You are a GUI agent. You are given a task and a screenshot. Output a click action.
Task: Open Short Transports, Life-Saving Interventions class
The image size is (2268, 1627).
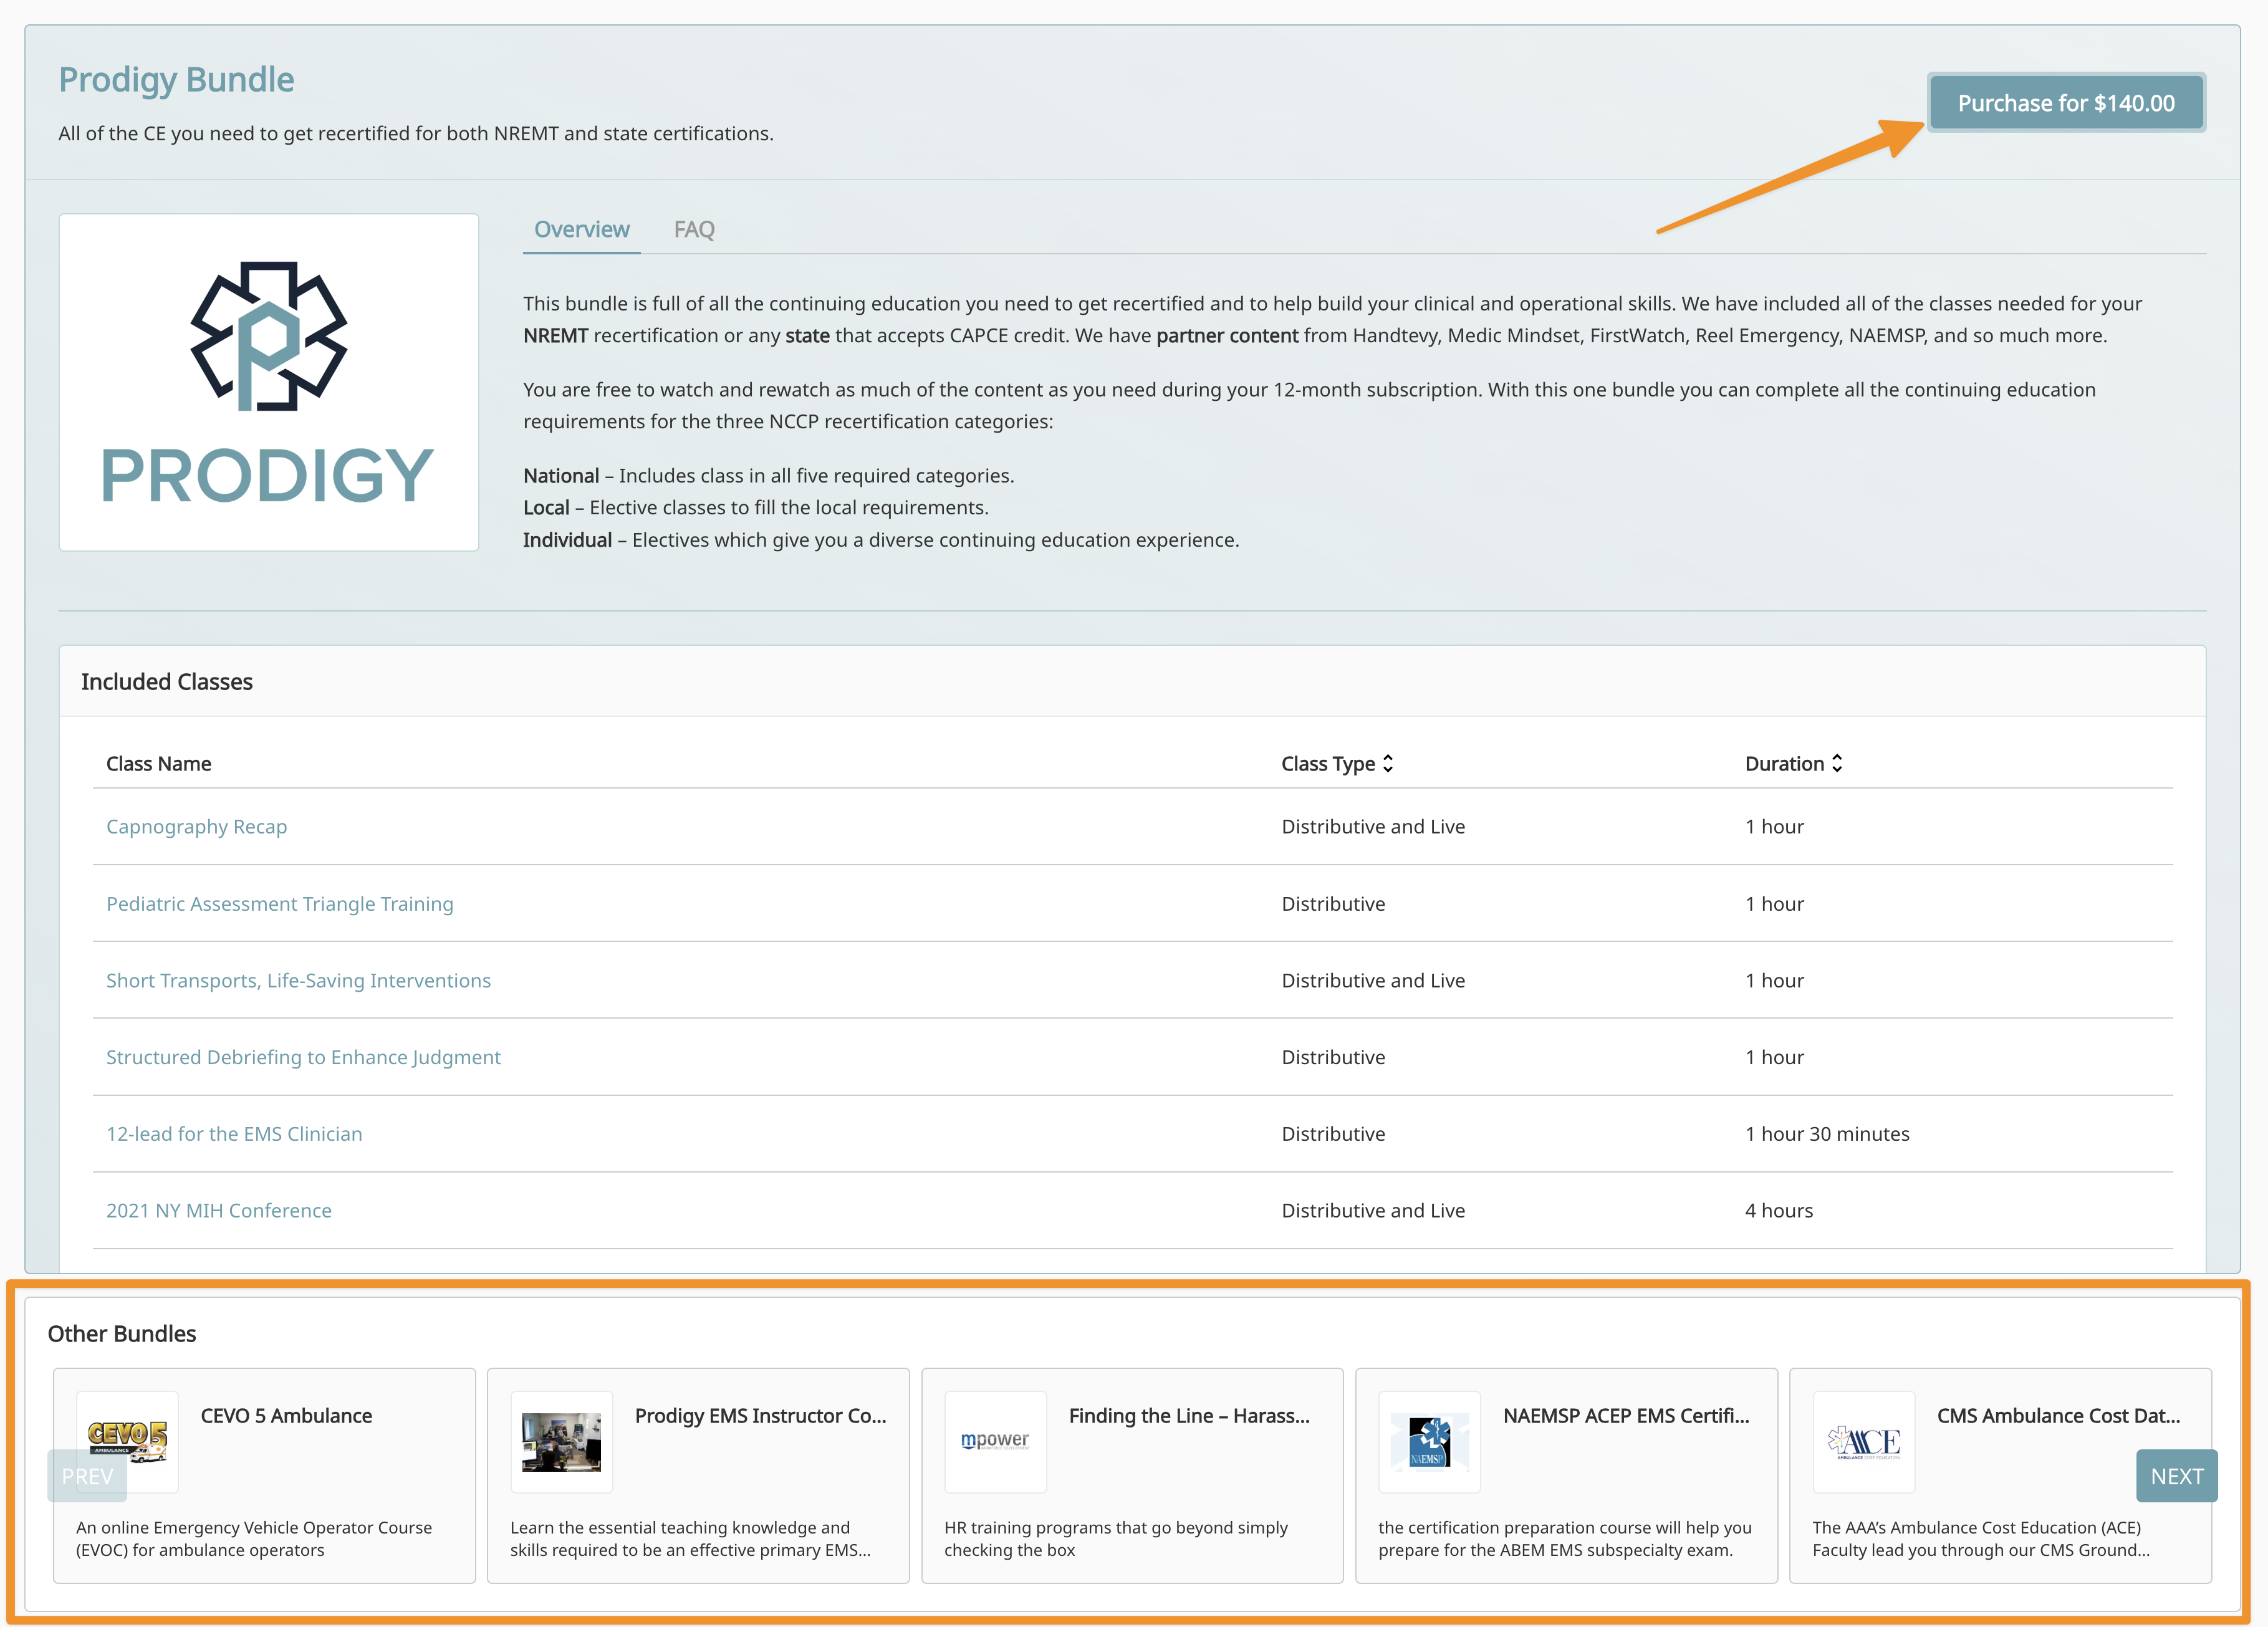[x=299, y=981]
